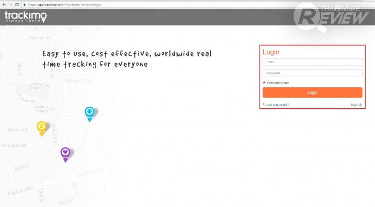Screen dimensions: 375x207
Task: Click the browser forward arrow
Action: coord(10,5)
